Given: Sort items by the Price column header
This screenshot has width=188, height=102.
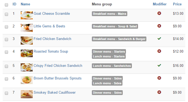Looking at the screenshot, I should 177,4.
